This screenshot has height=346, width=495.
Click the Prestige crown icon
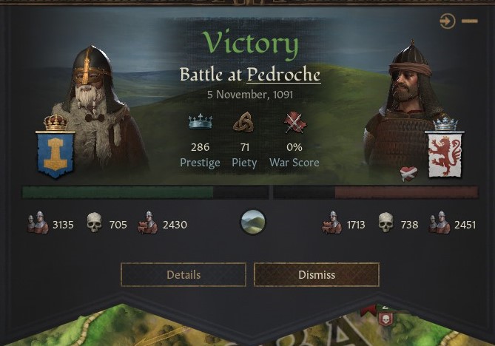[x=201, y=122]
